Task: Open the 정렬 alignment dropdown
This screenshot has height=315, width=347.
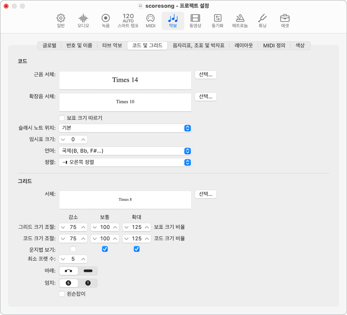Action: coord(125,162)
